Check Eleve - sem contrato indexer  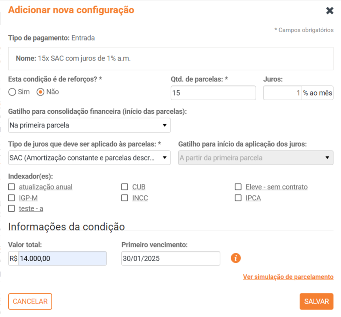[238, 187]
